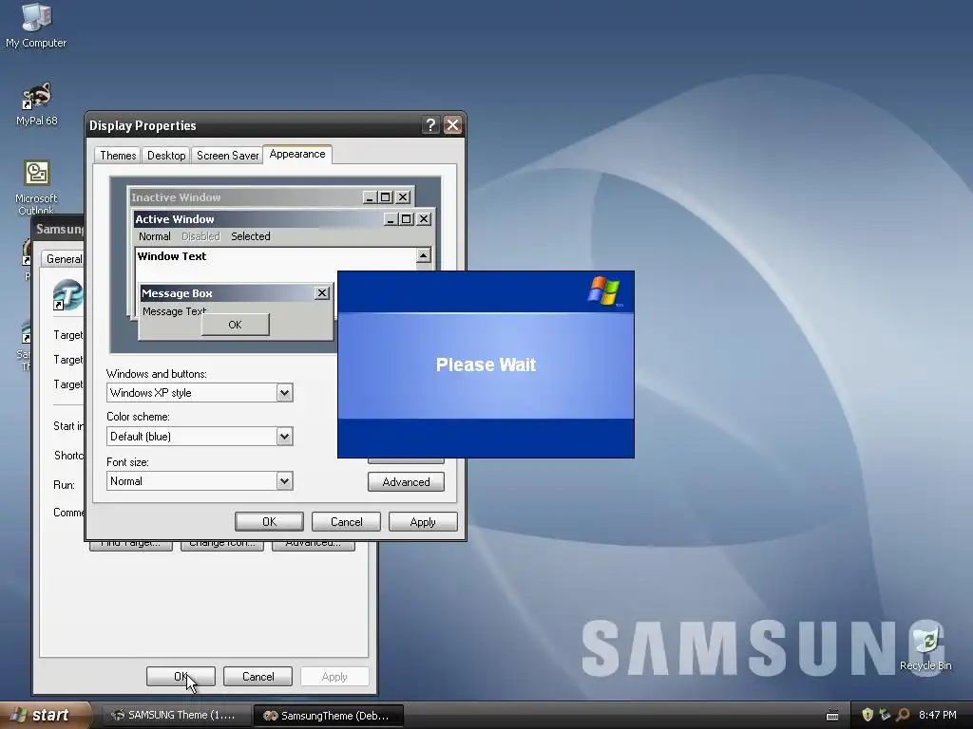Click Apply in Display Properties
973x729 pixels.
pos(423,522)
